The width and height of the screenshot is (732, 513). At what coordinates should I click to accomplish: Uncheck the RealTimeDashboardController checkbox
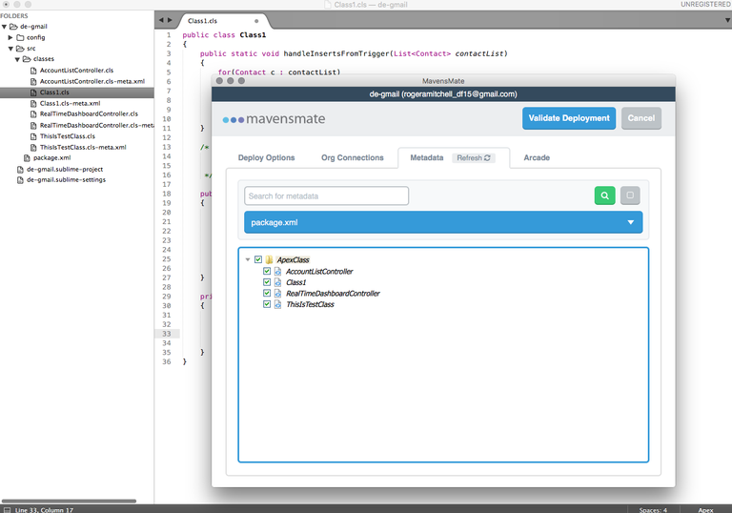(267, 293)
